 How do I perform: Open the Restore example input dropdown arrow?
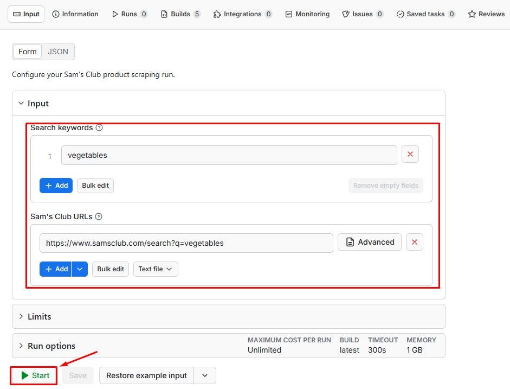(x=204, y=375)
